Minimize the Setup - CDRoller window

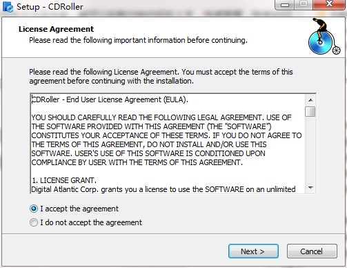(285, 4)
